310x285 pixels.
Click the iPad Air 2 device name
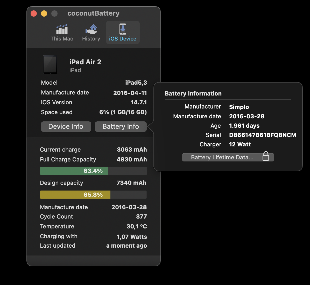[86, 62]
